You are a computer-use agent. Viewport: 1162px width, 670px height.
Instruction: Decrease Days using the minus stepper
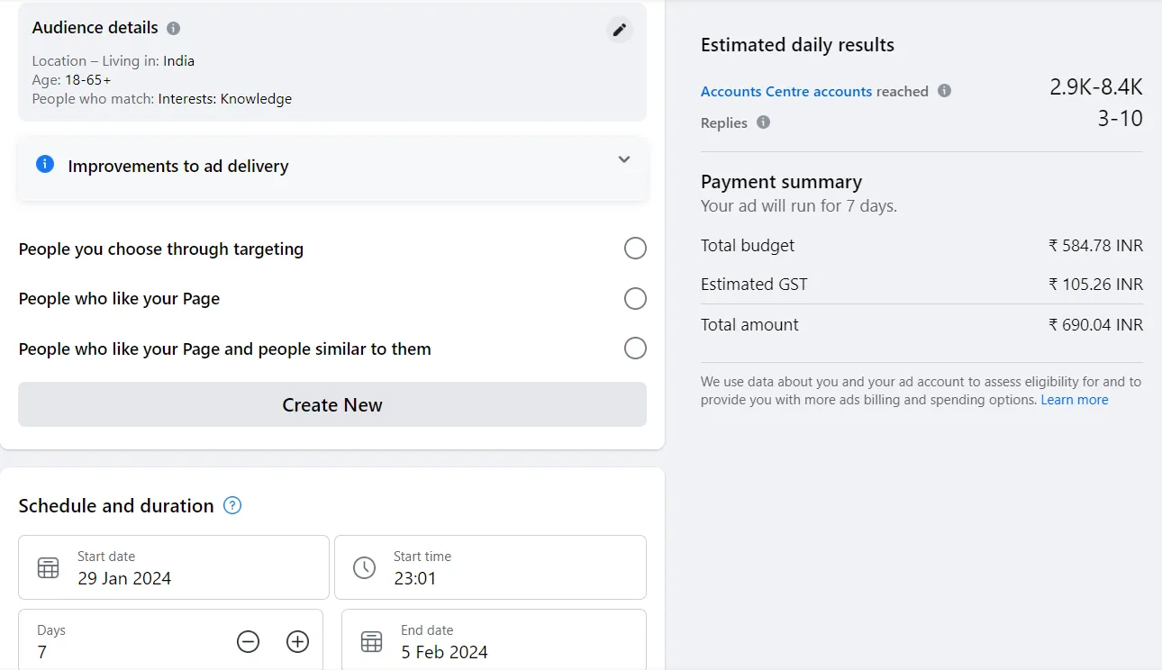click(248, 641)
